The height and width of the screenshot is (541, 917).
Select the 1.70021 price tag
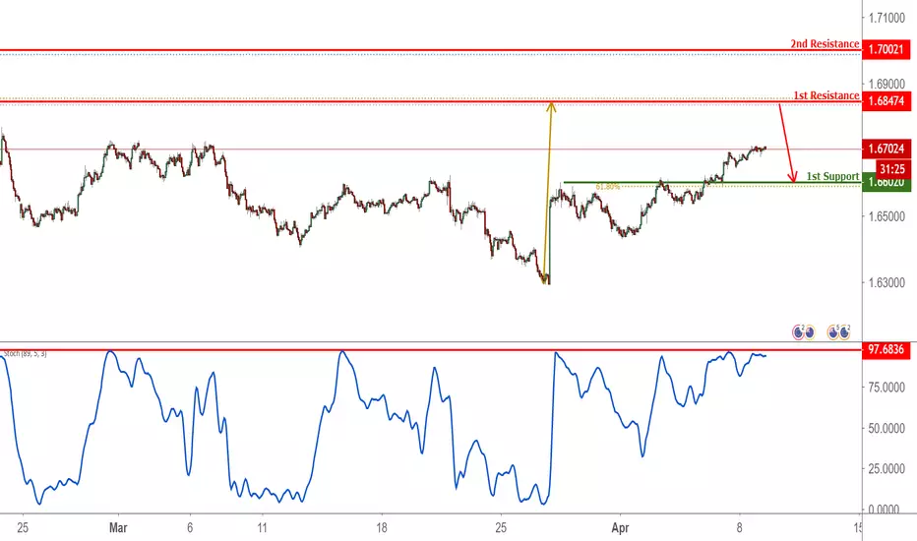886,49
